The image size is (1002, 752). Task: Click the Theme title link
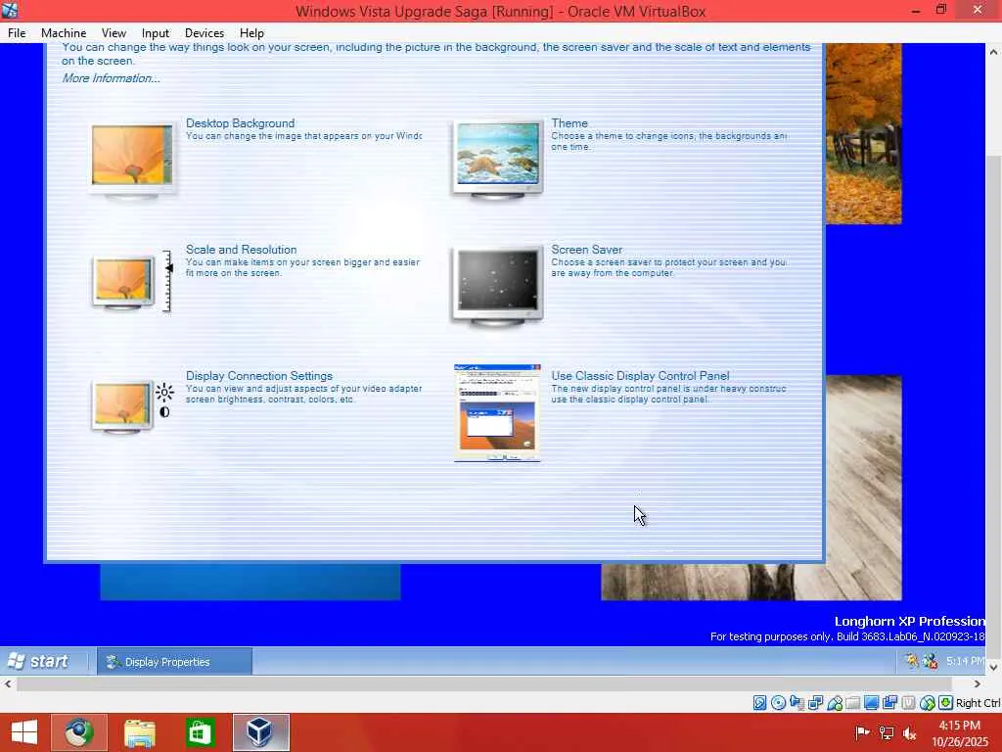569,122
